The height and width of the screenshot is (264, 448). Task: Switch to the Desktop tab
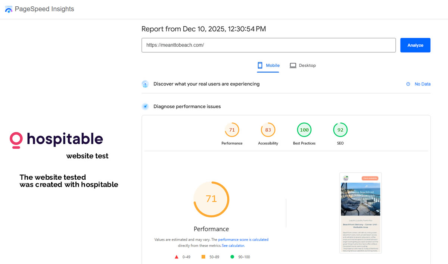(303, 66)
